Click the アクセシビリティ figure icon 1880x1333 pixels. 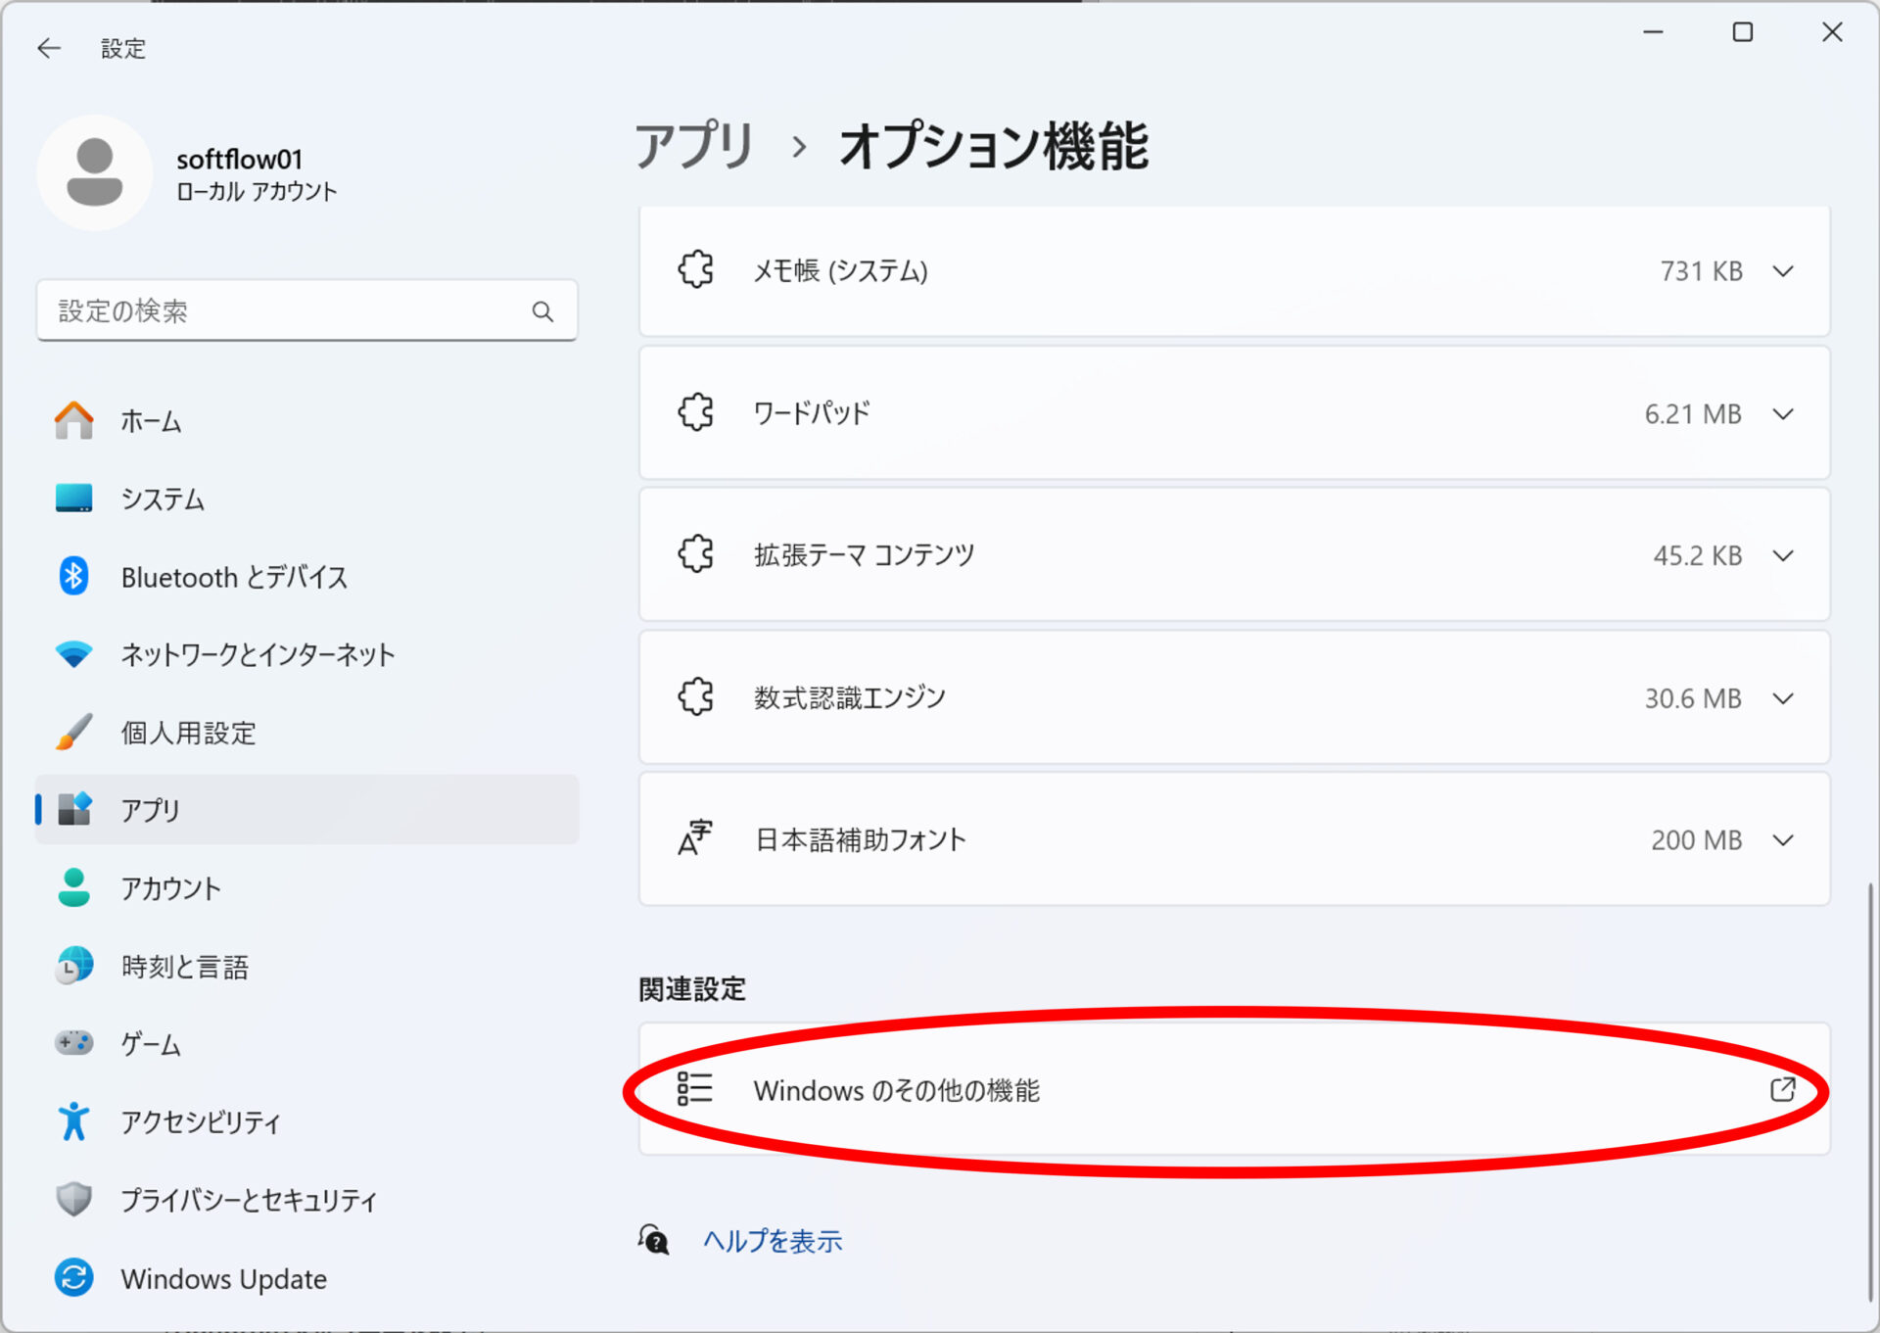pos(74,1121)
